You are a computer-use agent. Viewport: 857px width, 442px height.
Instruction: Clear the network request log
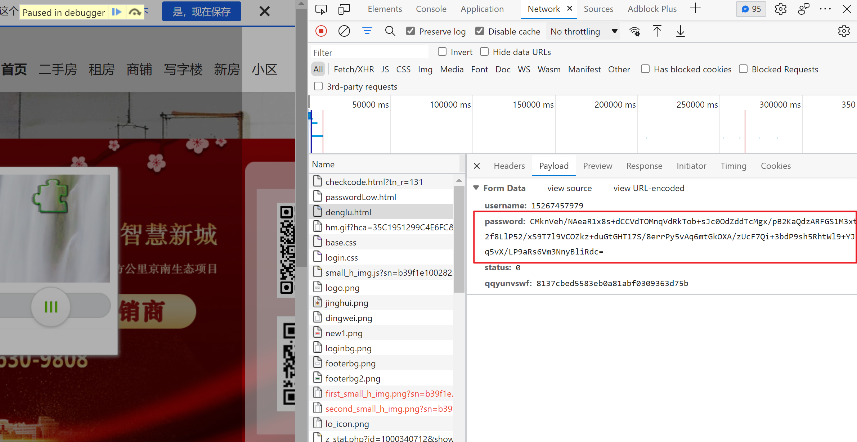pyautogui.click(x=344, y=31)
